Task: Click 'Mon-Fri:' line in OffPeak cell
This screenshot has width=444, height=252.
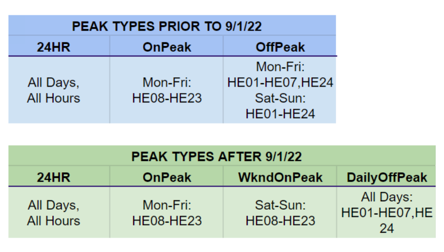Action: 280,67
